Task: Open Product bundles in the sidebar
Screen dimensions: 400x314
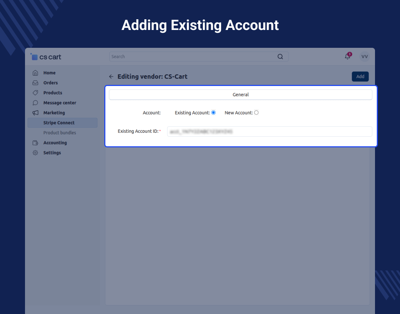Action: 60,133
